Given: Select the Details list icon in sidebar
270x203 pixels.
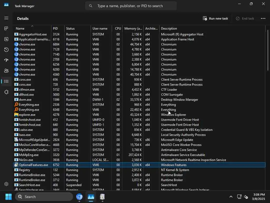Looking at the screenshot, I should [6, 81].
